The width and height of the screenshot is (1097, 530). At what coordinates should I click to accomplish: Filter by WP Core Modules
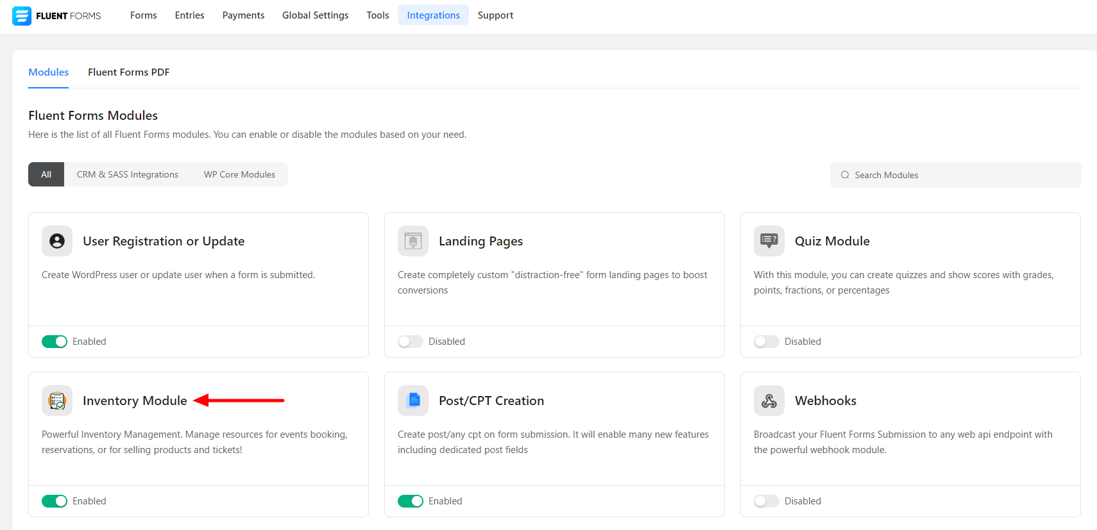click(x=239, y=174)
